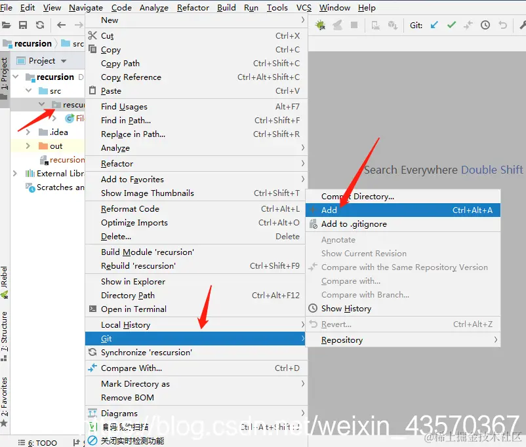Open the Structure side tab
The height and width of the screenshot is (447, 526).
[4, 336]
